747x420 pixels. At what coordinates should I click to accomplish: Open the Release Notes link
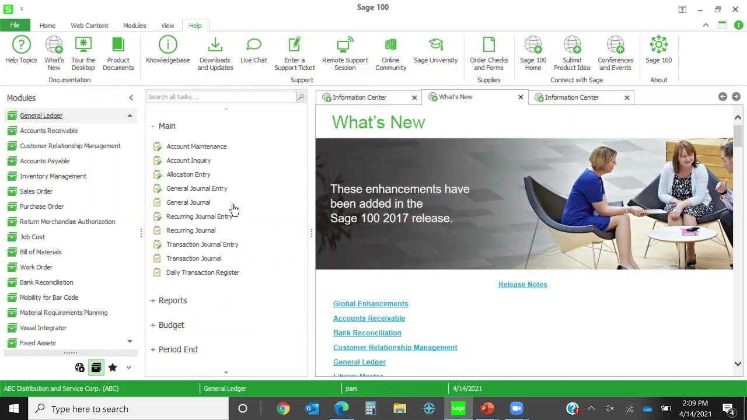[x=522, y=285]
